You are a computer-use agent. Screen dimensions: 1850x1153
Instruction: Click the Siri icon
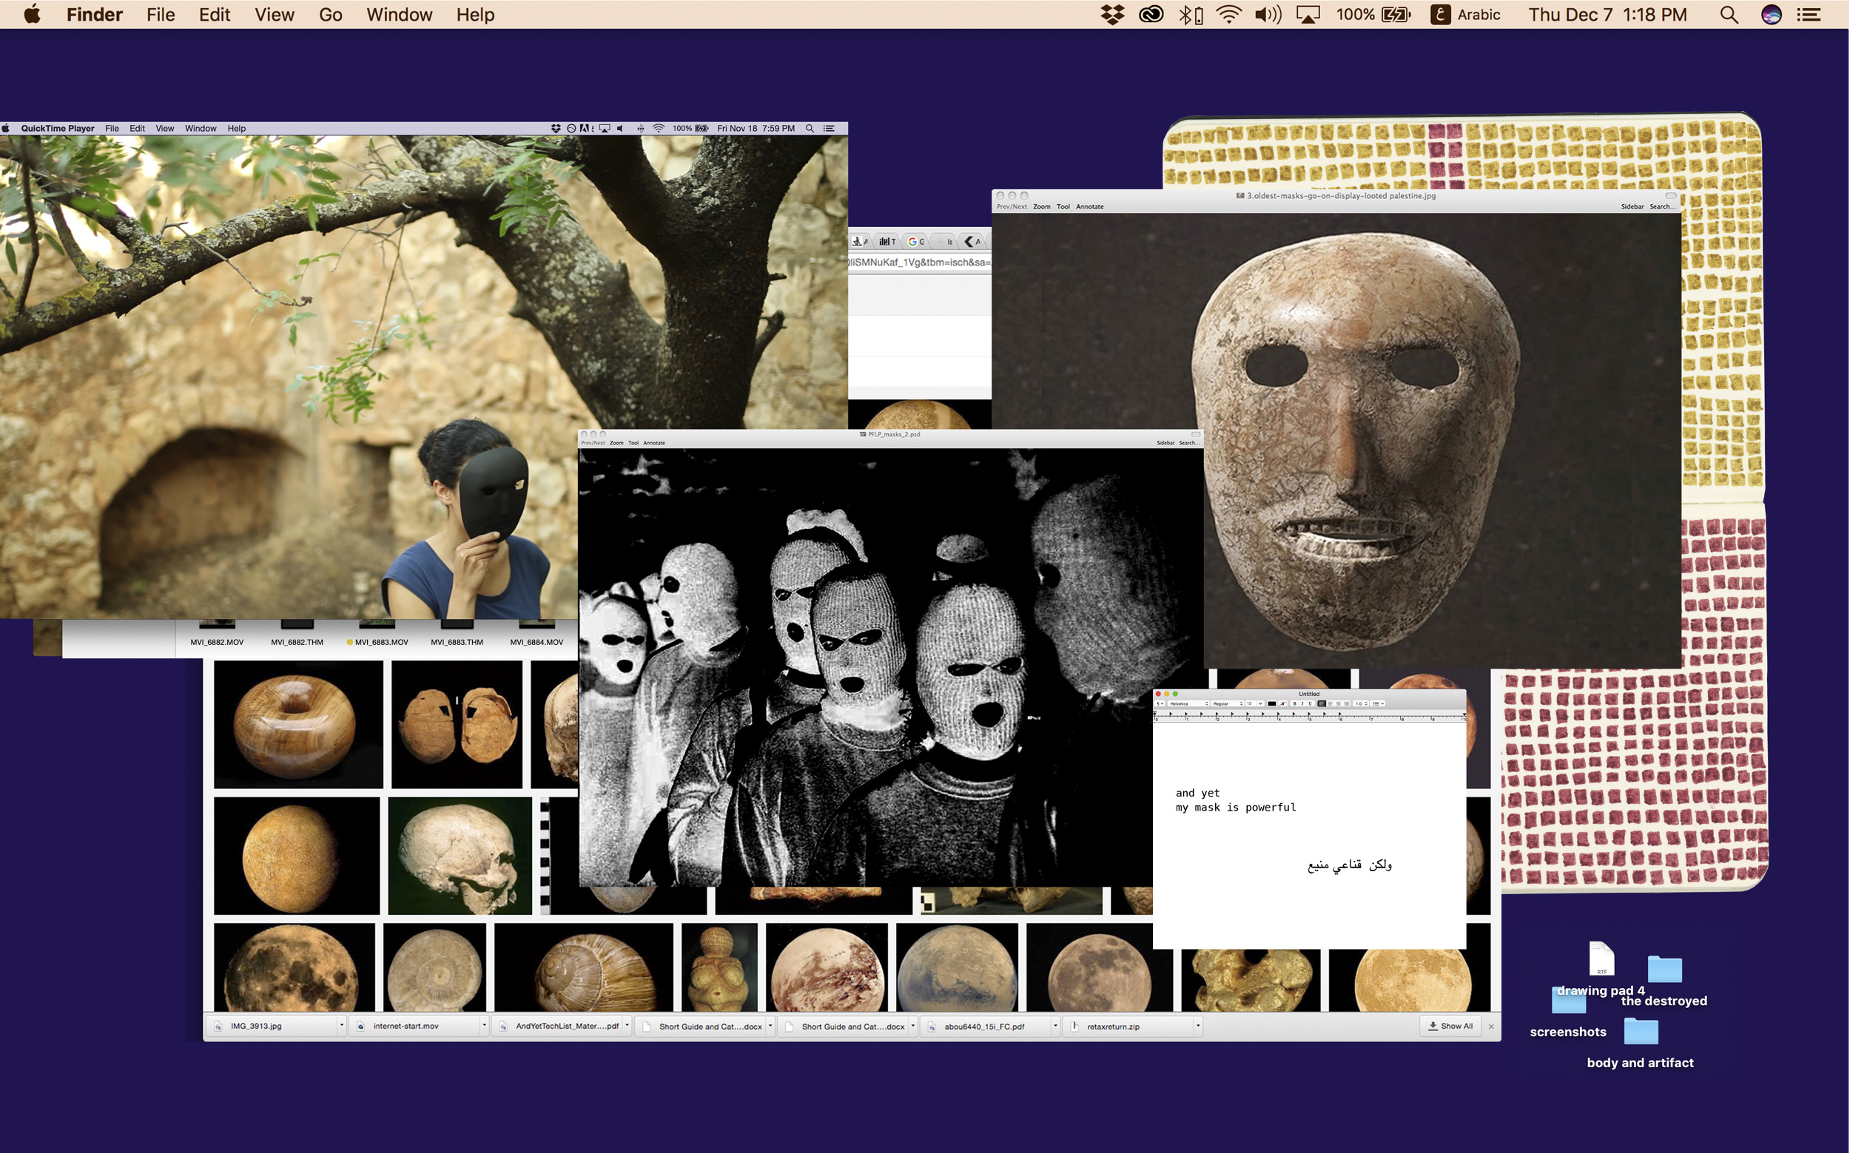tap(1771, 15)
